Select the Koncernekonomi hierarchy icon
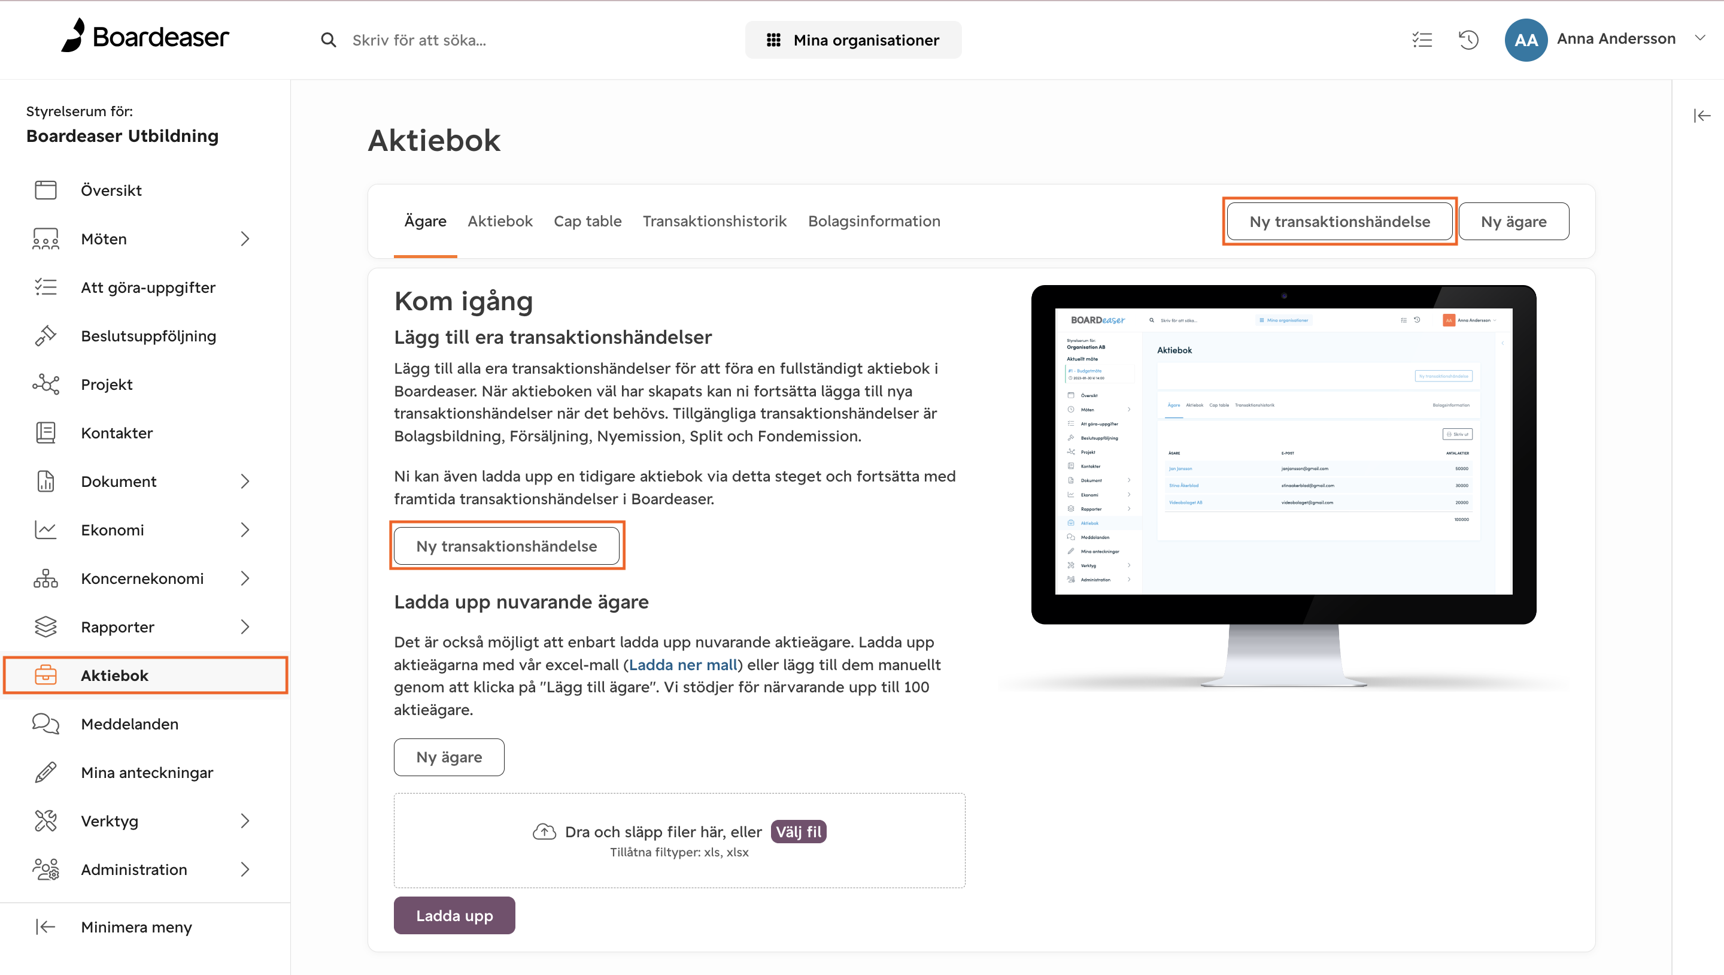Viewport: 1724px width, 975px height. pos(45,578)
